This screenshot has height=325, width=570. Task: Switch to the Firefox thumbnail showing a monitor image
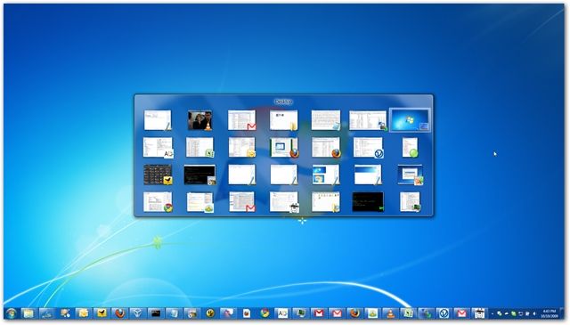pos(284,147)
